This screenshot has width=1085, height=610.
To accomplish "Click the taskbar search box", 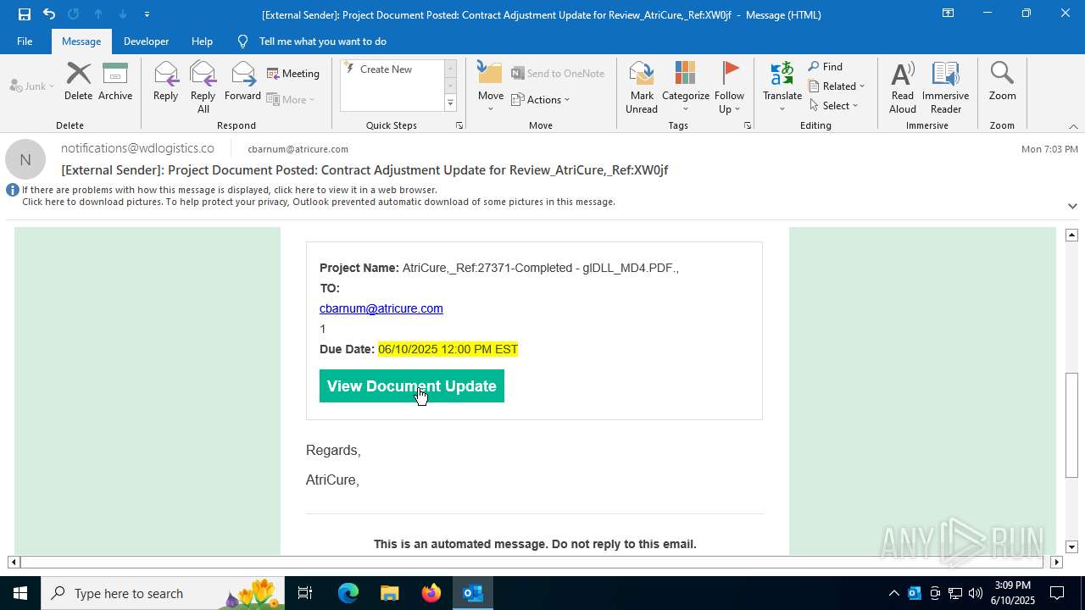I will tap(164, 593).
